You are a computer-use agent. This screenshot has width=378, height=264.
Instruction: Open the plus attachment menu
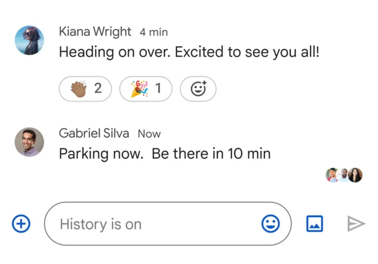(21, 223)
